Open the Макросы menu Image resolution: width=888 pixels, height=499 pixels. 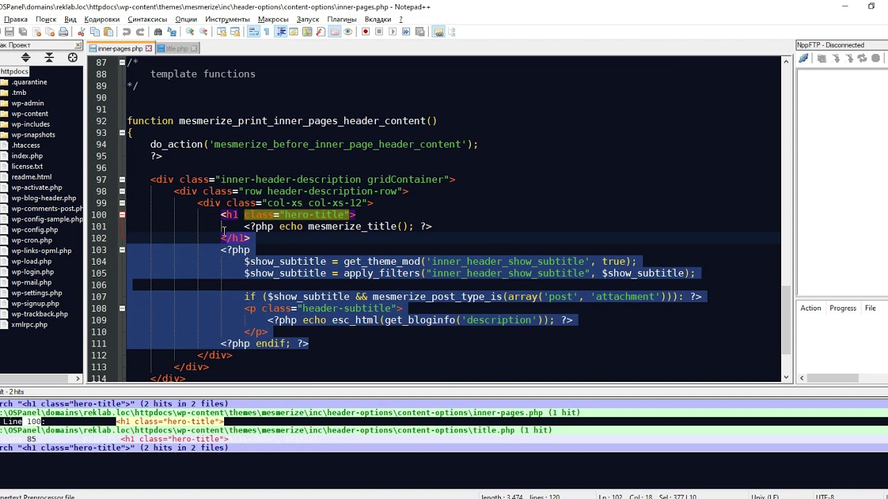click(273, 19)
